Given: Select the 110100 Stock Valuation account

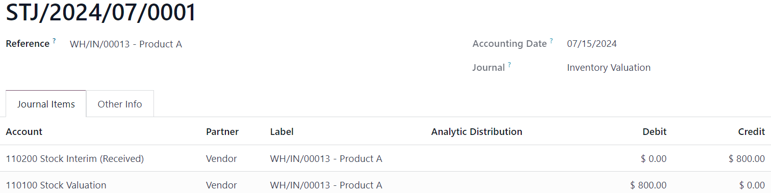Looking at the screenshot, I should point(56,185).
